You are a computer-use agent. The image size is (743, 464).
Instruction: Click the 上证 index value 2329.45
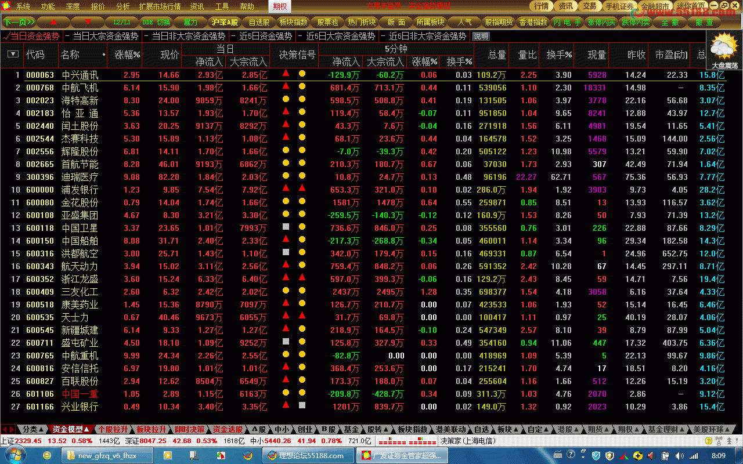coord(28,441)
